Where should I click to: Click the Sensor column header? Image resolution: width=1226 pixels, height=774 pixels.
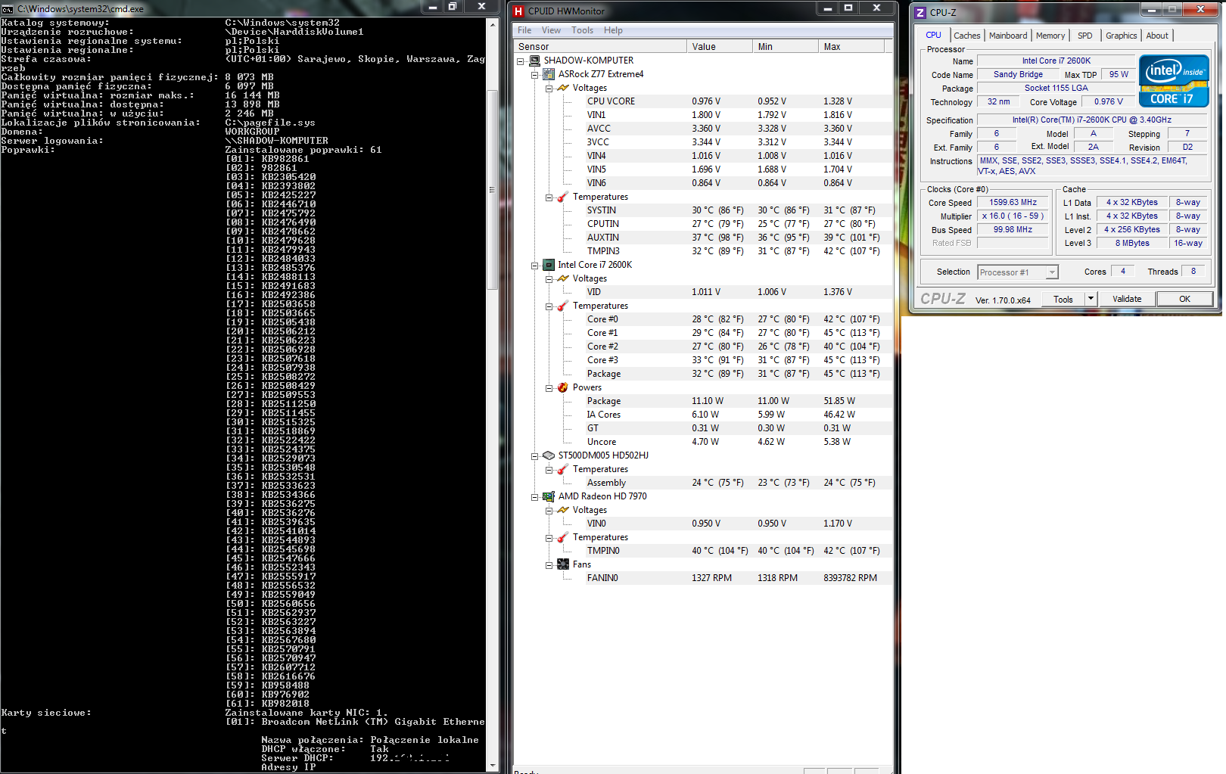pyautogui.click(x=600, y=47)
